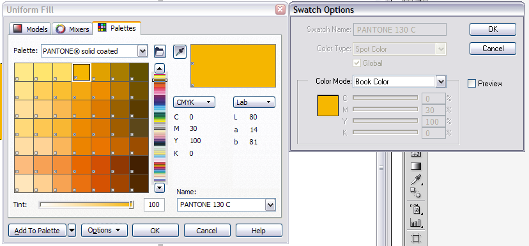Click the K slider in Swatch Options
The height and width of the screenshot is (246, 529).
point(385,132)
